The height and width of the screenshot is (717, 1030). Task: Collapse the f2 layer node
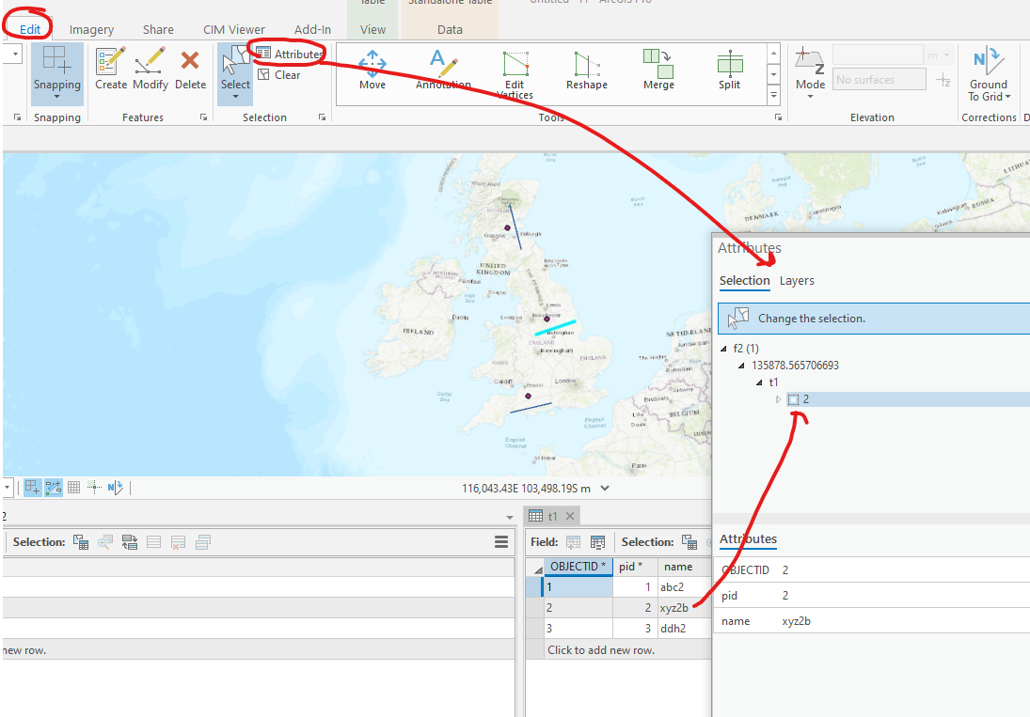(x=725, y=348)
